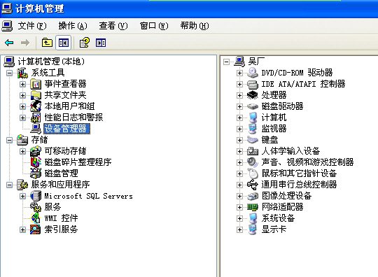Collapse the 服务和应用程序 node

pos(9,185)
